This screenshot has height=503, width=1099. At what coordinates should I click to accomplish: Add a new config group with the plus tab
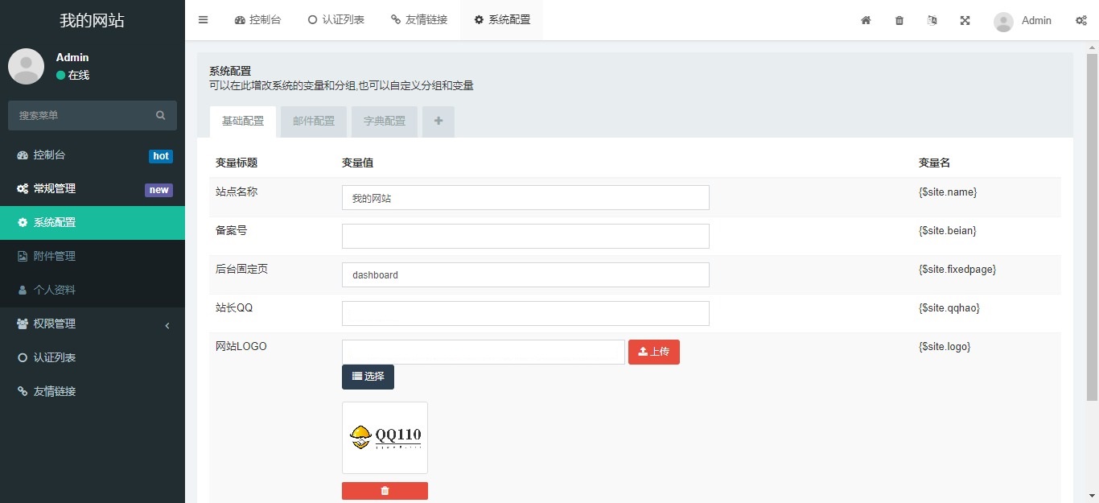click(438, 121)
